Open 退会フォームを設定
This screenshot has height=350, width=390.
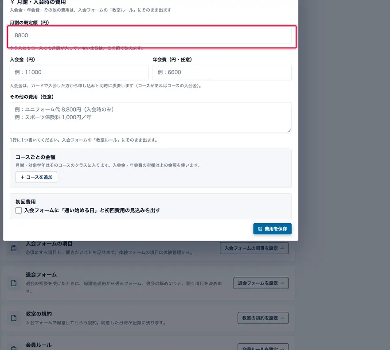[261, 283]
